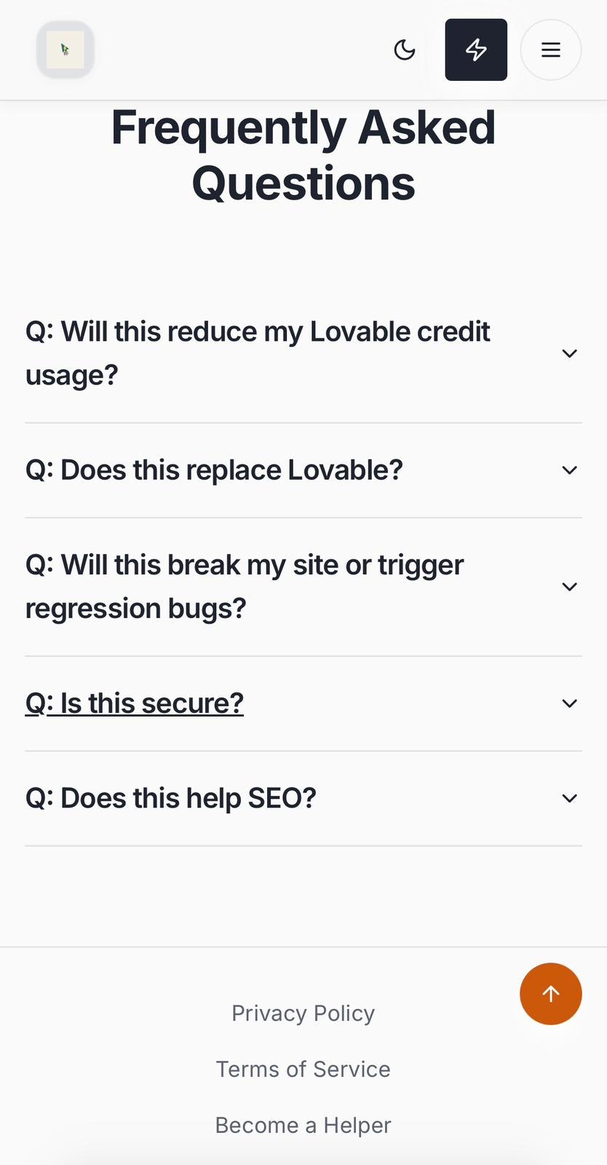Open the 'Does this replace Lovable?' question text
607x1165 pixels.
click(214, 470)
